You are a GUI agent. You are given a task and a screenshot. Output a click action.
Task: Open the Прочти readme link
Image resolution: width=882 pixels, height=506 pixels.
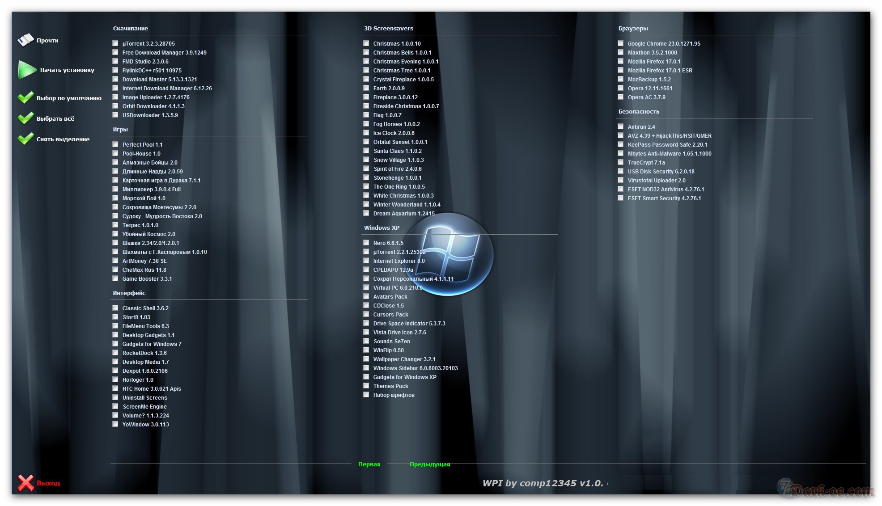[47, 40]
